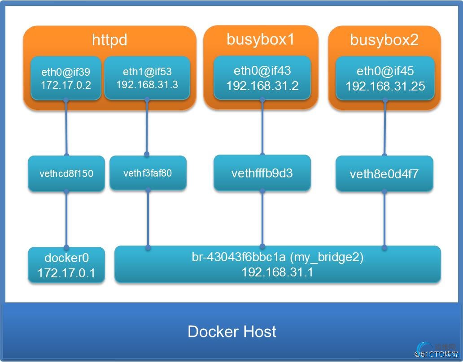The width and height of the screenshot is (463, 362).
Task: Click the eth0@if43 192.168.31.2 interface box
Action: click(x=262, y=78)
